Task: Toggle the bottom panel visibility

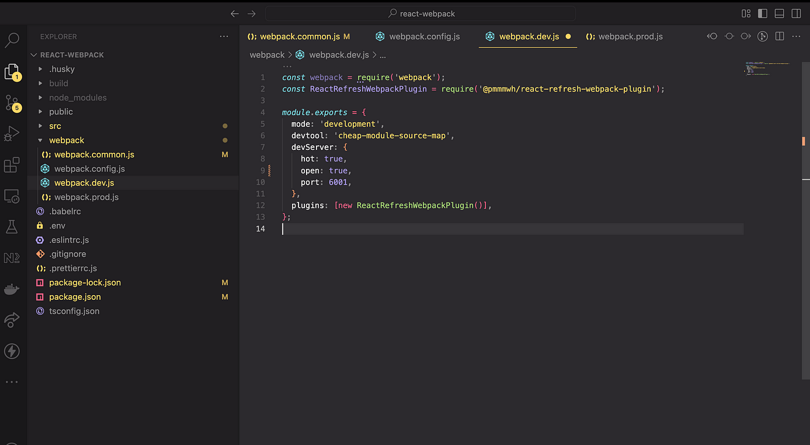Action: pyautogui.click(x=779, y=13)
